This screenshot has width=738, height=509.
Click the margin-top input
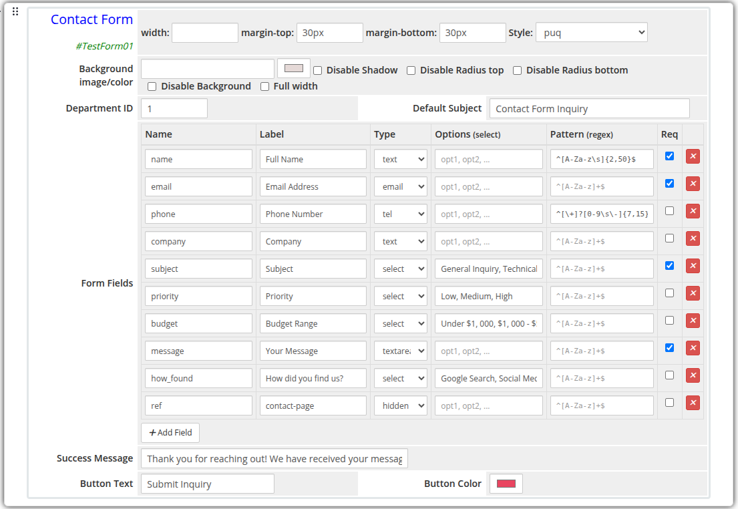pyautogui.click(x=329, y=33)
